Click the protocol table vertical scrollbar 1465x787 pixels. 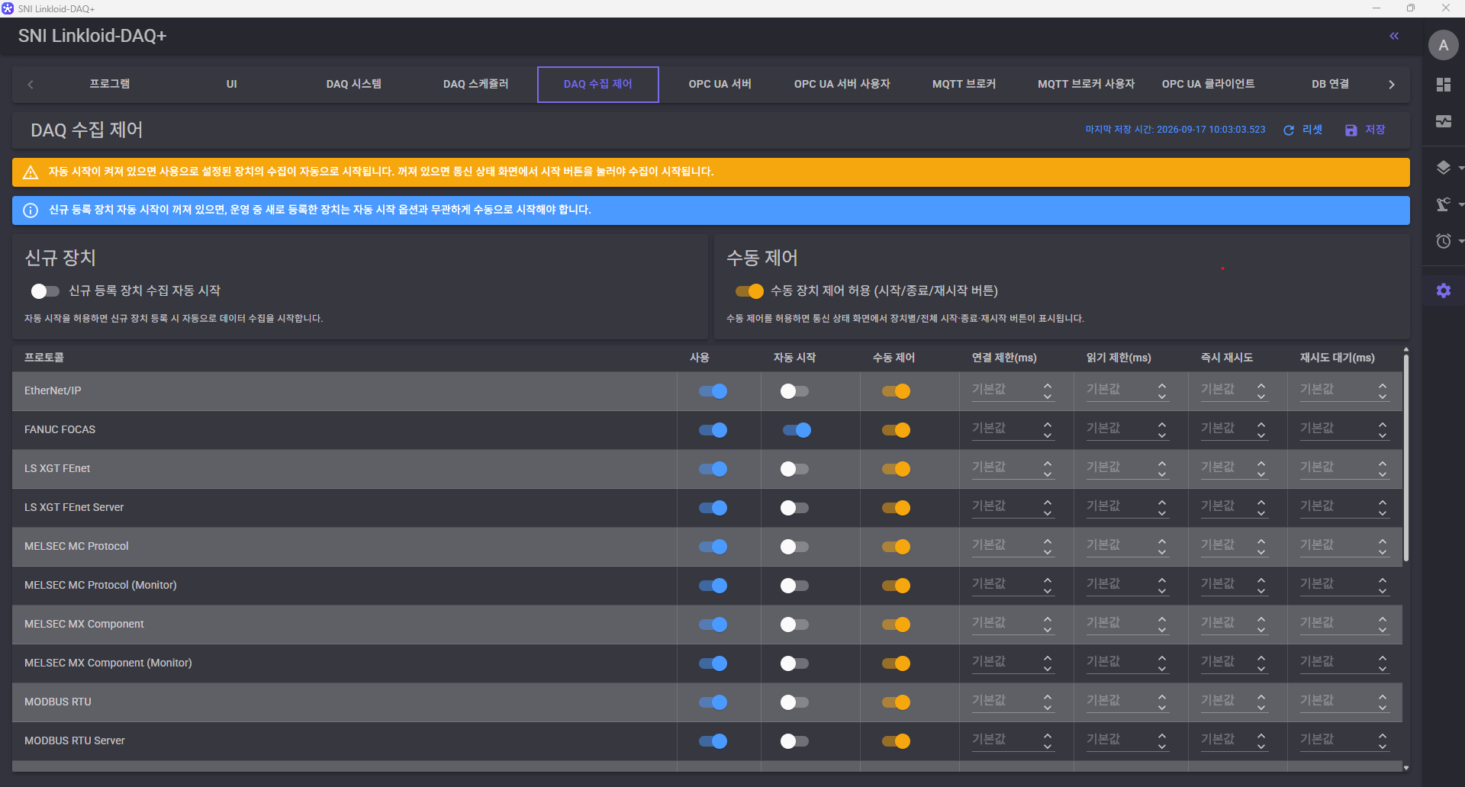(1405, 458)
